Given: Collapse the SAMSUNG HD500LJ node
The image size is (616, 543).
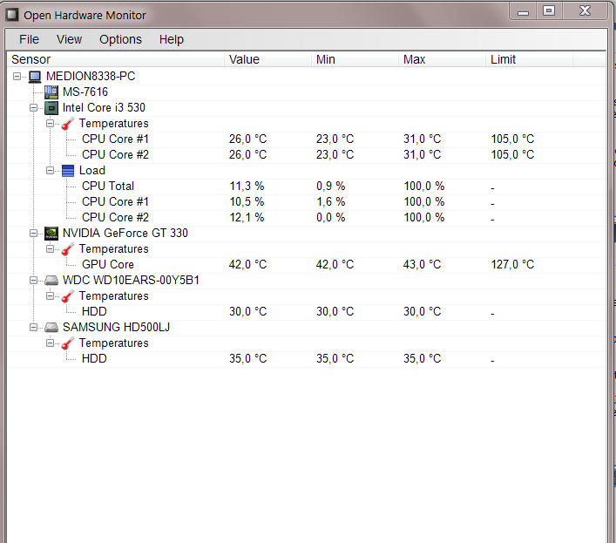Looking at the screenshot, I should (34, 328).
